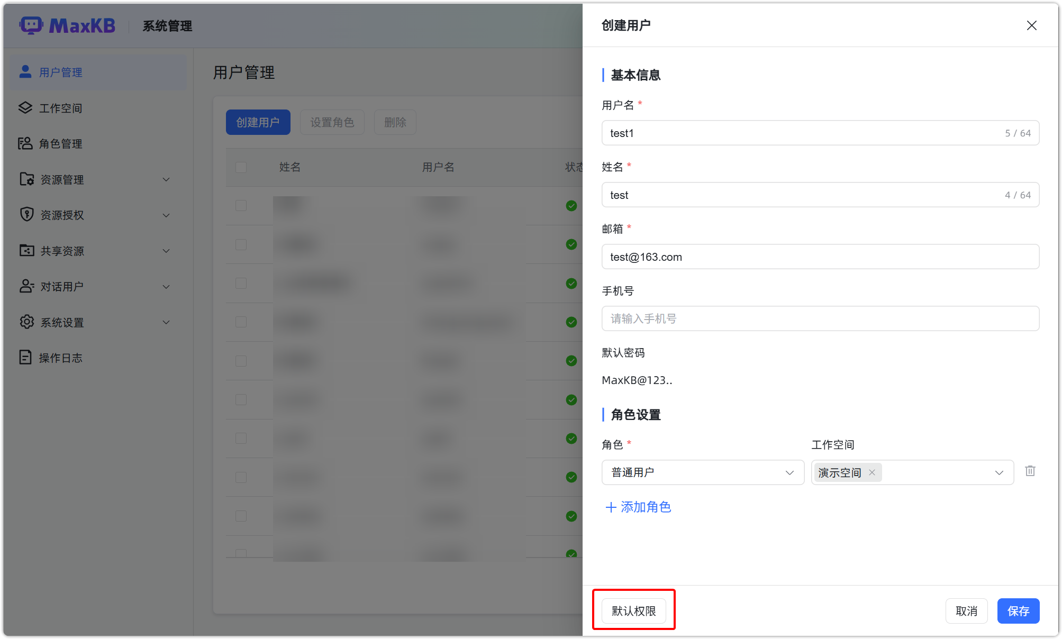Click the MaxKB logo

pos(68,25)
